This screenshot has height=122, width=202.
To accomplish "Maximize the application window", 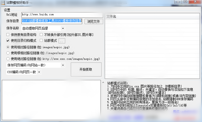I will pyautogui.click(x=185, y=2).
